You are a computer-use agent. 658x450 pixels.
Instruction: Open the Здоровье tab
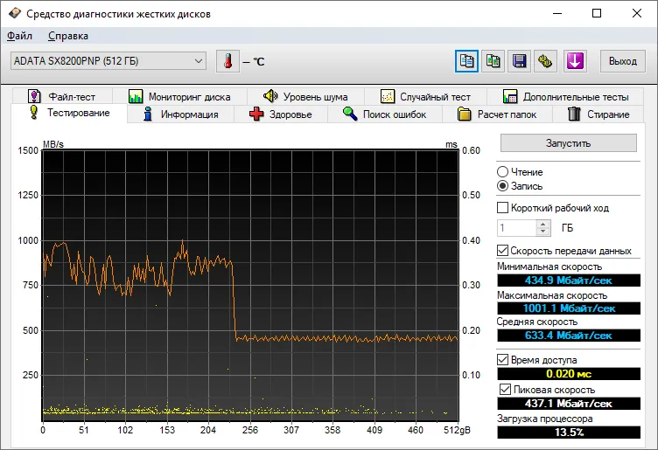coord(280,114)
